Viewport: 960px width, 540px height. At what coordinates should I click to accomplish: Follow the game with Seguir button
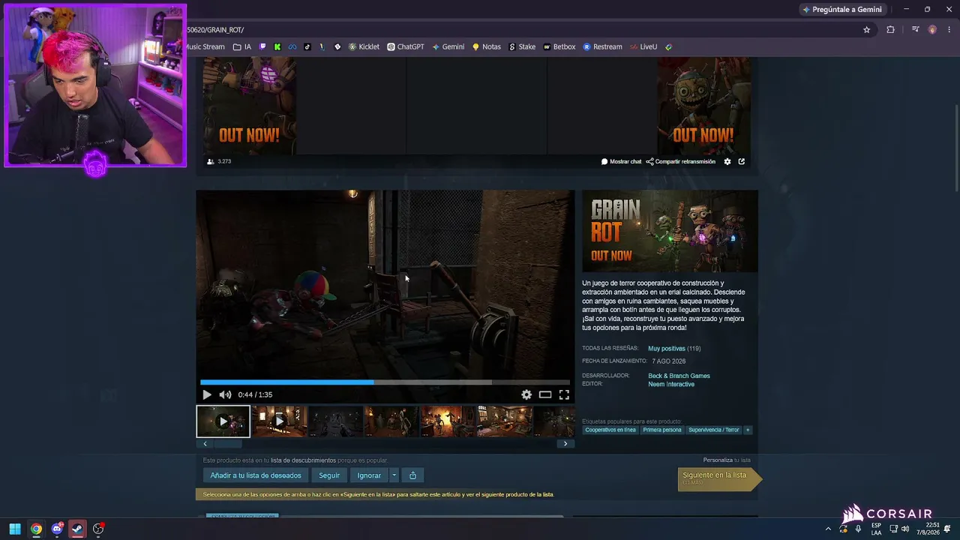point(329,475)
